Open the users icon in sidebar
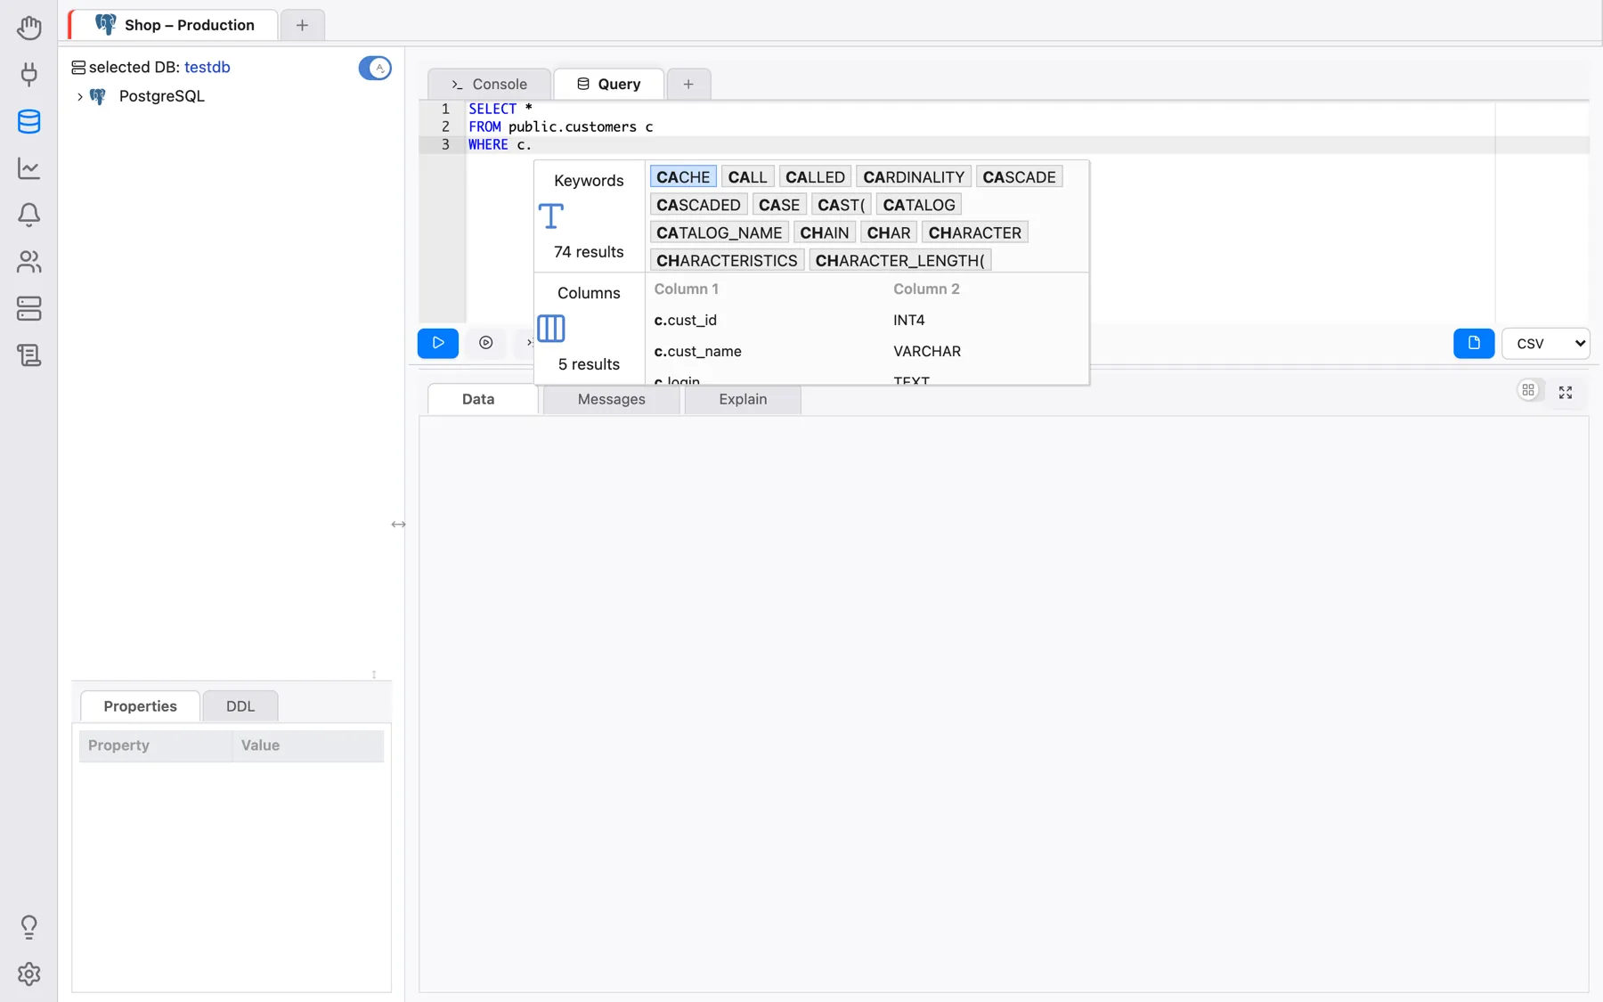1603x1002 pixels. coord(28,261)
